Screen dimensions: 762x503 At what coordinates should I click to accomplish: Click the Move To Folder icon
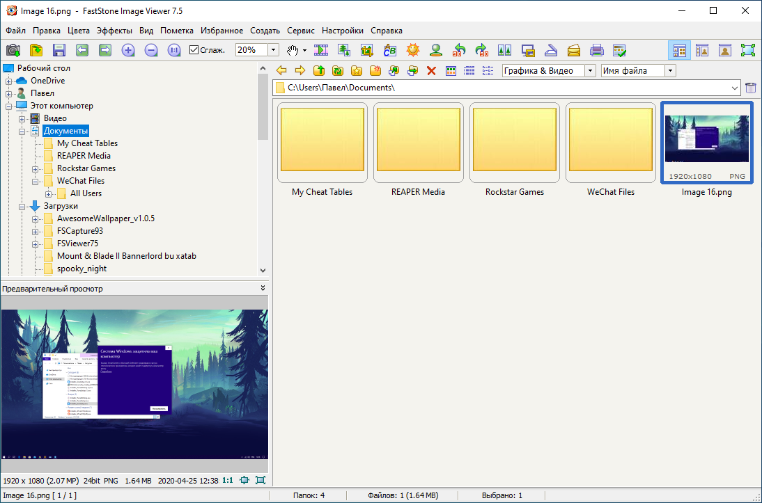point(412,71)
